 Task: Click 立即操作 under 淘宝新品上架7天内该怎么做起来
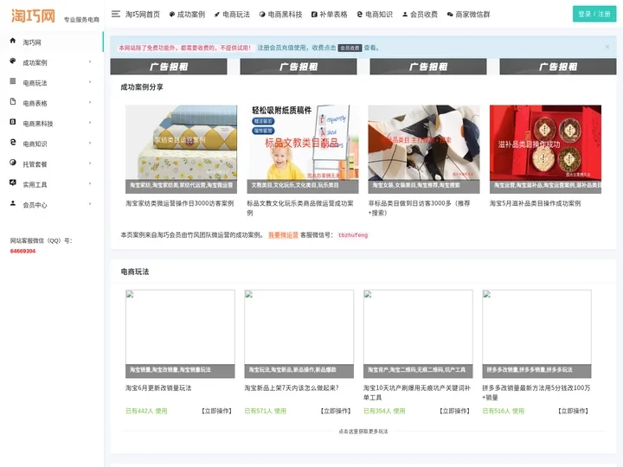[x=336, y=411]
